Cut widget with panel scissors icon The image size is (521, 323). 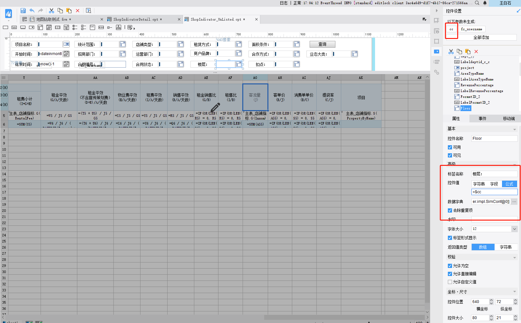pos(451,52)
